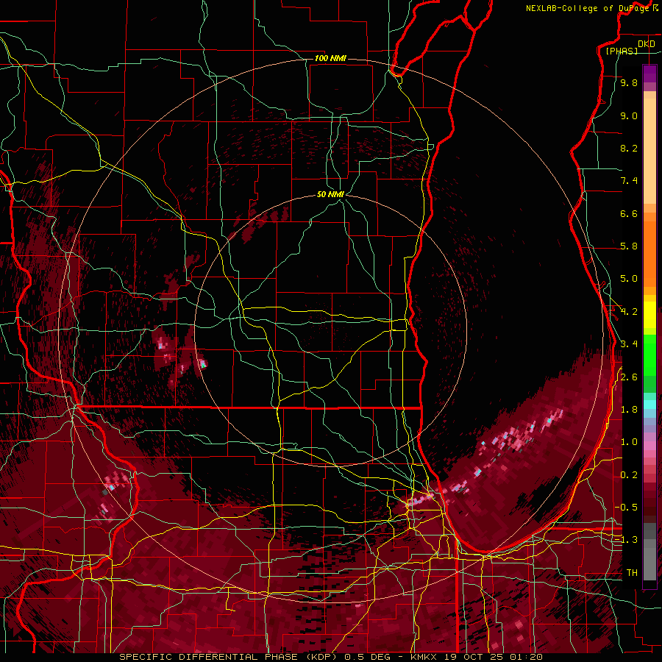Click the 0.2 value on the color scale
The width and height of the screenshot is (662, 662).
click(x=629, y=474)
